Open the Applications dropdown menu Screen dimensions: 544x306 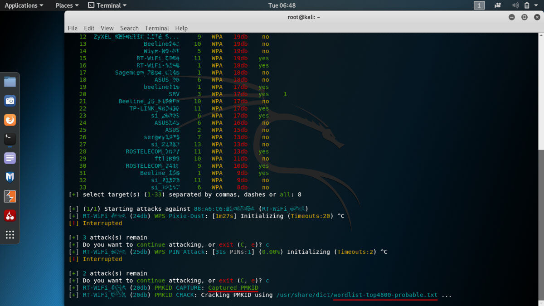click(24, 5)
